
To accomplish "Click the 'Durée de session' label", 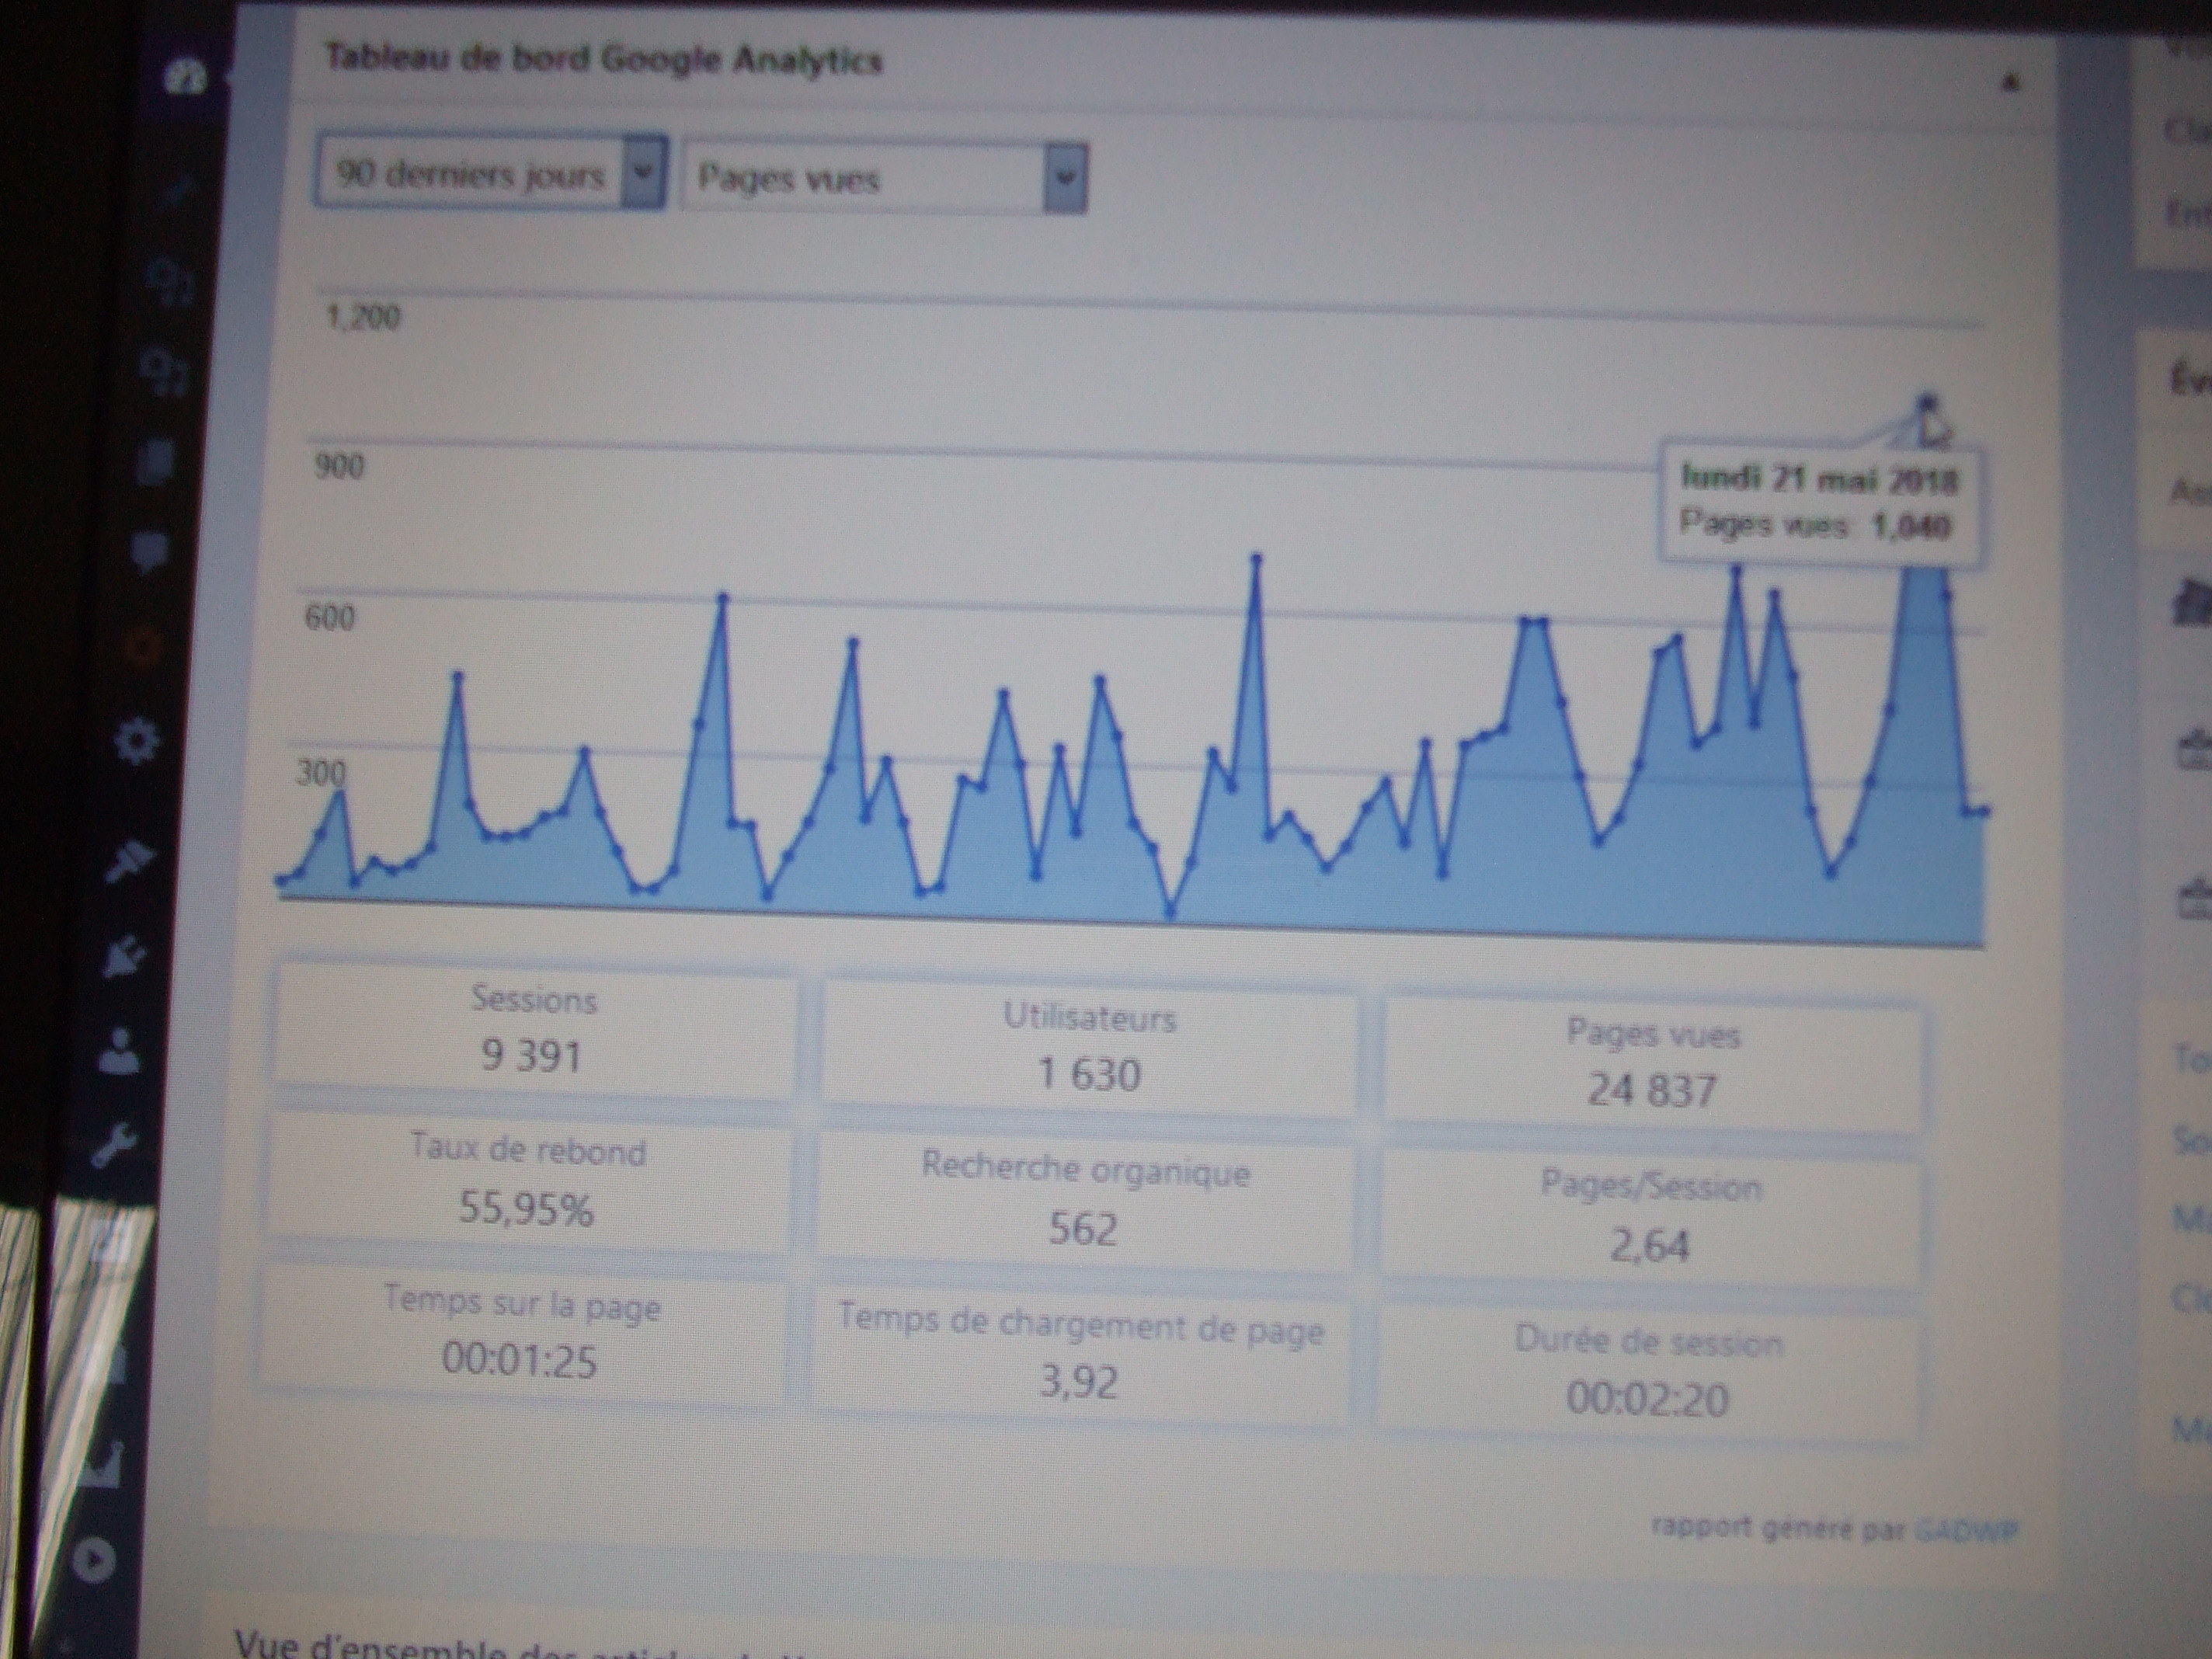I will tap(1648, 1340).
